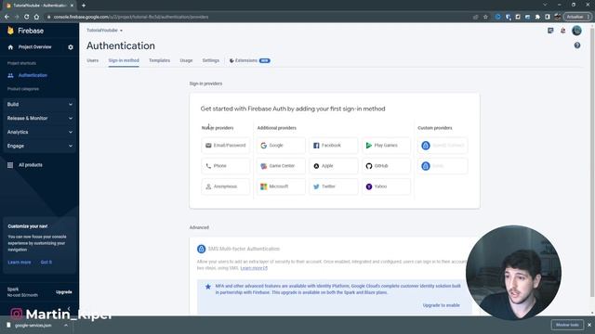Image resolution: width=595 pixels, height=334 pixels.
Task: Choose Apple sign-in provider
Action: pyautogui.click(x=333, y=166)
